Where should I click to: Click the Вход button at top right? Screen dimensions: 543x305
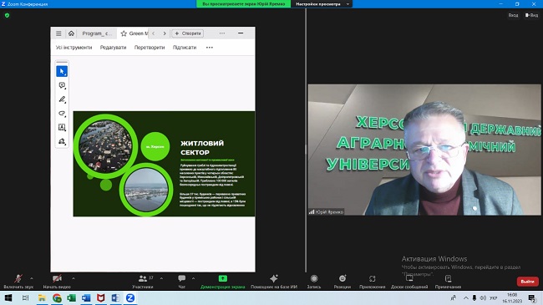tap(513, 15)
